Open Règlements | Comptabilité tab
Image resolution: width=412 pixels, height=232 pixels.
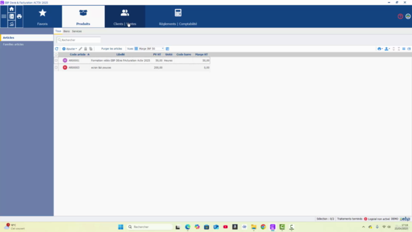178,17
